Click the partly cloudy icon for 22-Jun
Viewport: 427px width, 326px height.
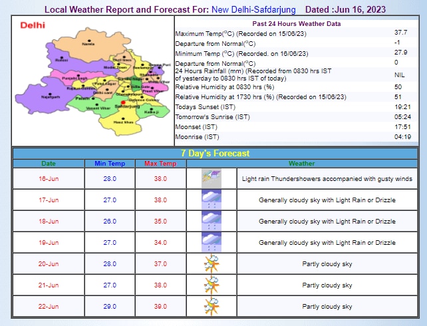coord(212,306)
